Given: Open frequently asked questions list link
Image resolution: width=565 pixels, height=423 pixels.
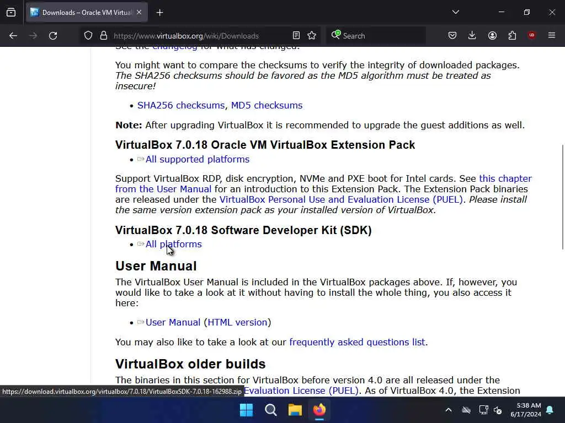Looking at the screenshot, I should click(358, 342).
